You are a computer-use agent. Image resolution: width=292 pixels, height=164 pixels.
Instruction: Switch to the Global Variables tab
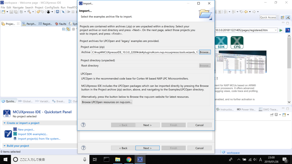(x=25, y=101)
